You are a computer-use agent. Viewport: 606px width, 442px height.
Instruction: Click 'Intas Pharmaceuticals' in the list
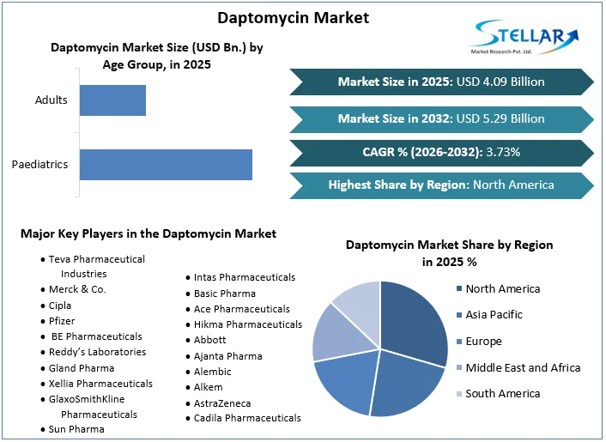[245, 277]
